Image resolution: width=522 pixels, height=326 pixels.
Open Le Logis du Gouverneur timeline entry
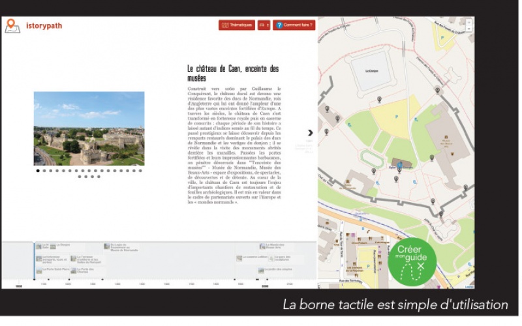click(x=121, y=248)
